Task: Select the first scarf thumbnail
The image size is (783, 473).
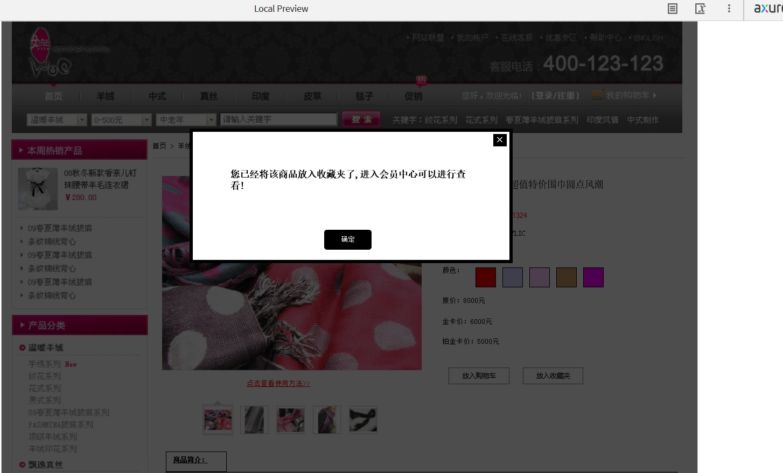Action: tap(218, 420)
